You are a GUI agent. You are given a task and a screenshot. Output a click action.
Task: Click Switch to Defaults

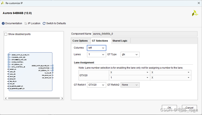click(56, 23)
